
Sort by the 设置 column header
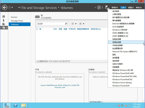[60, 29]
